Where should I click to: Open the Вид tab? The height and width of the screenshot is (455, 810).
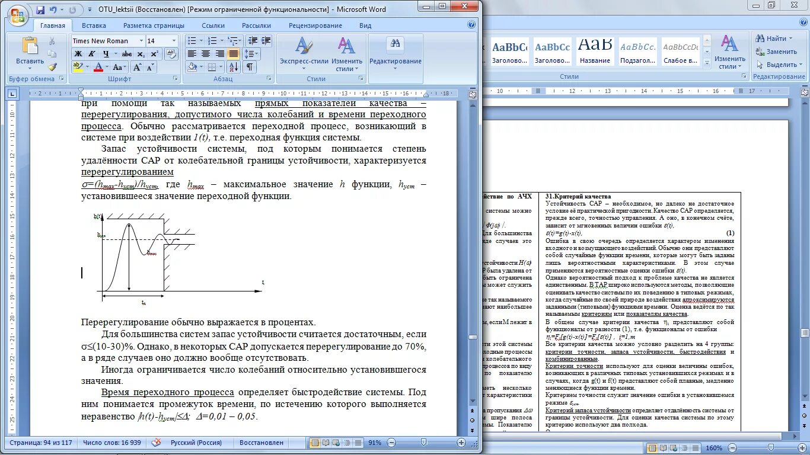tap(365, 25)
